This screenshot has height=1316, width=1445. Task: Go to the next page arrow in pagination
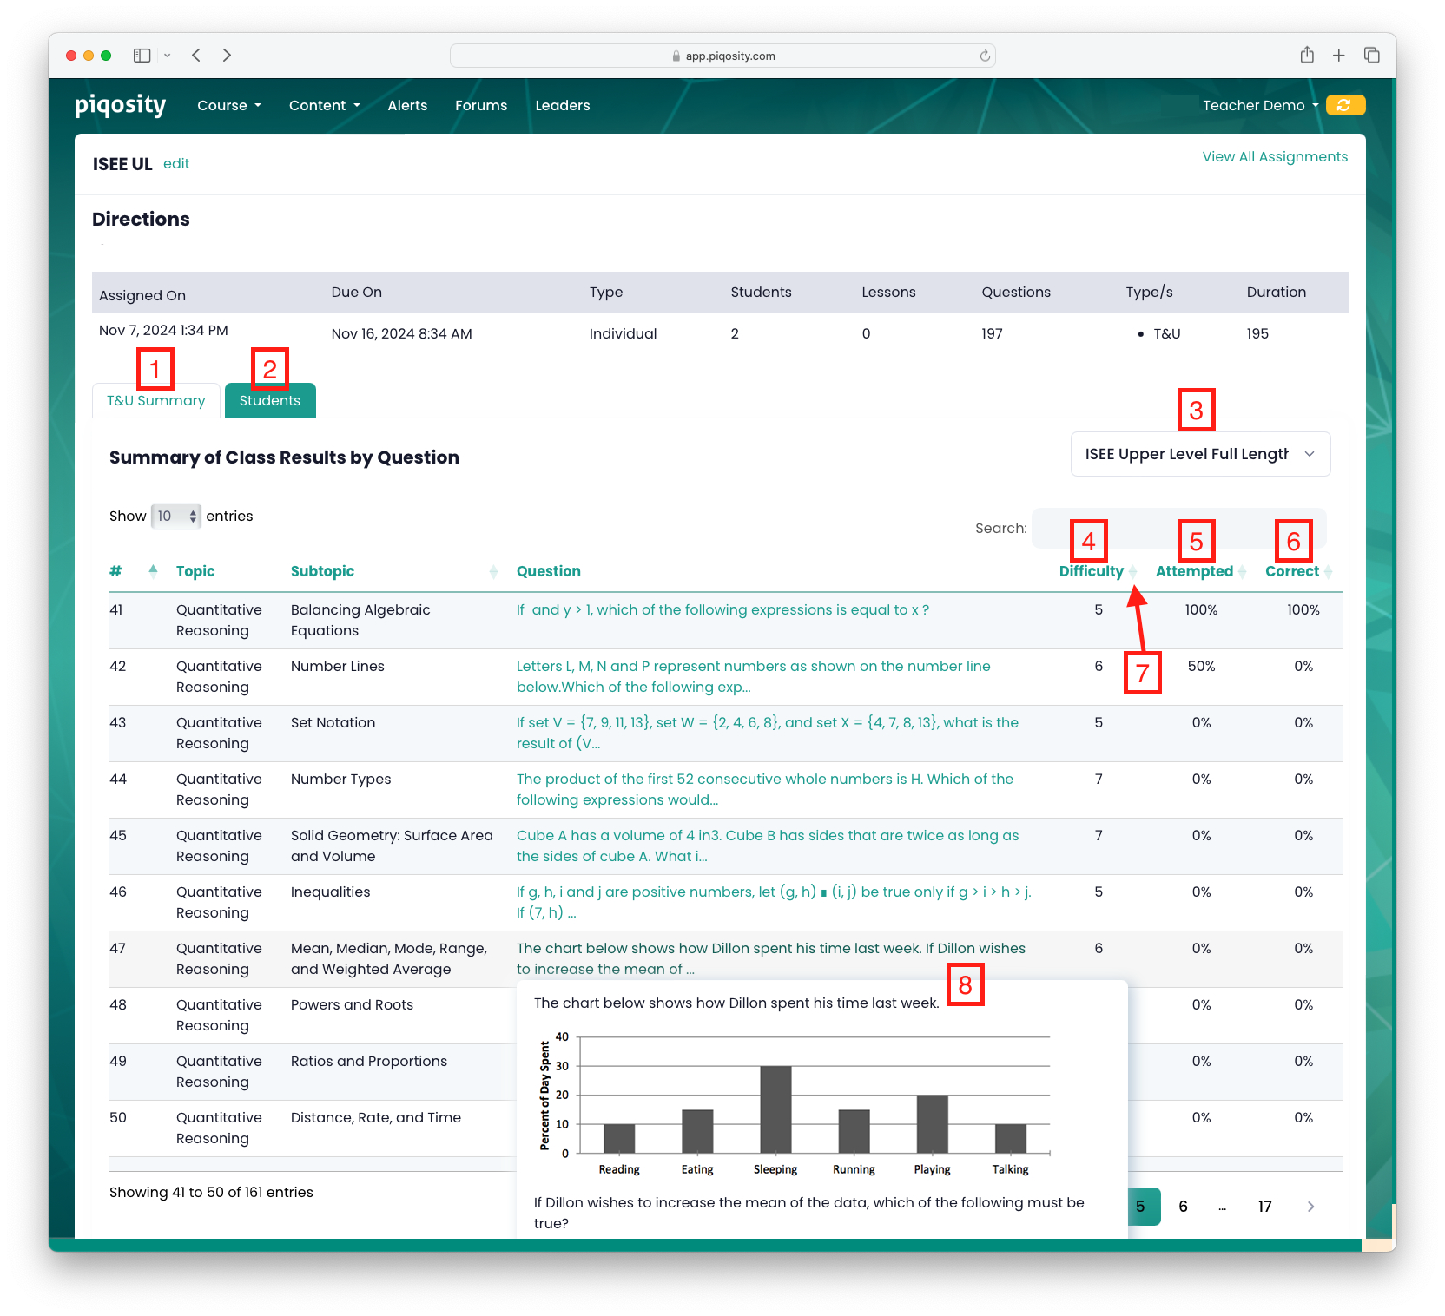point(1310,1207)
